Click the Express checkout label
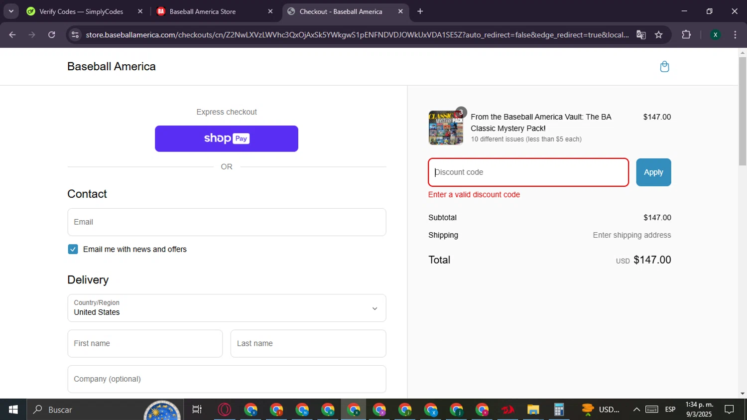This screenshot has width=747, height=420. coord(227,112)
